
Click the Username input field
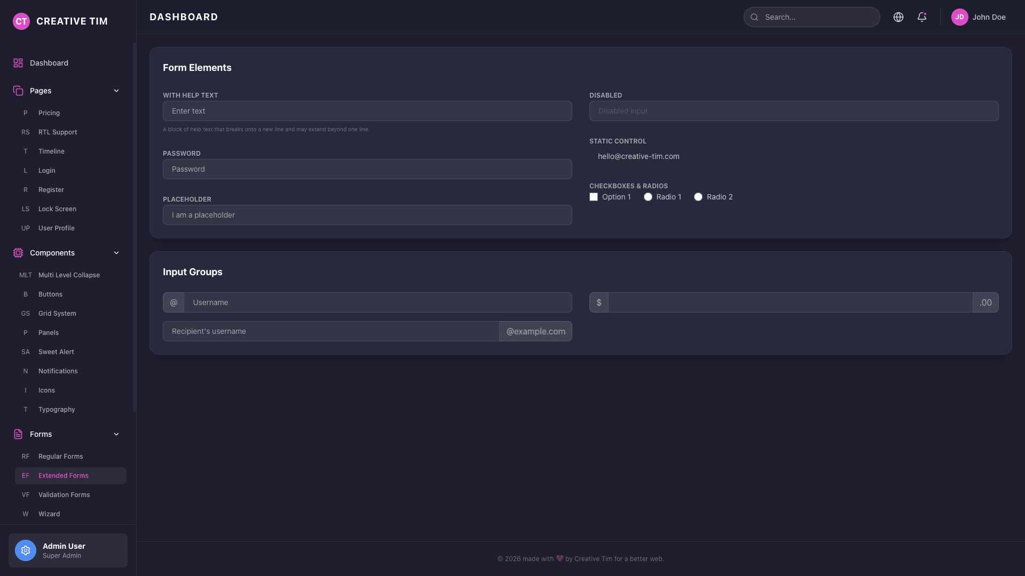374,302
